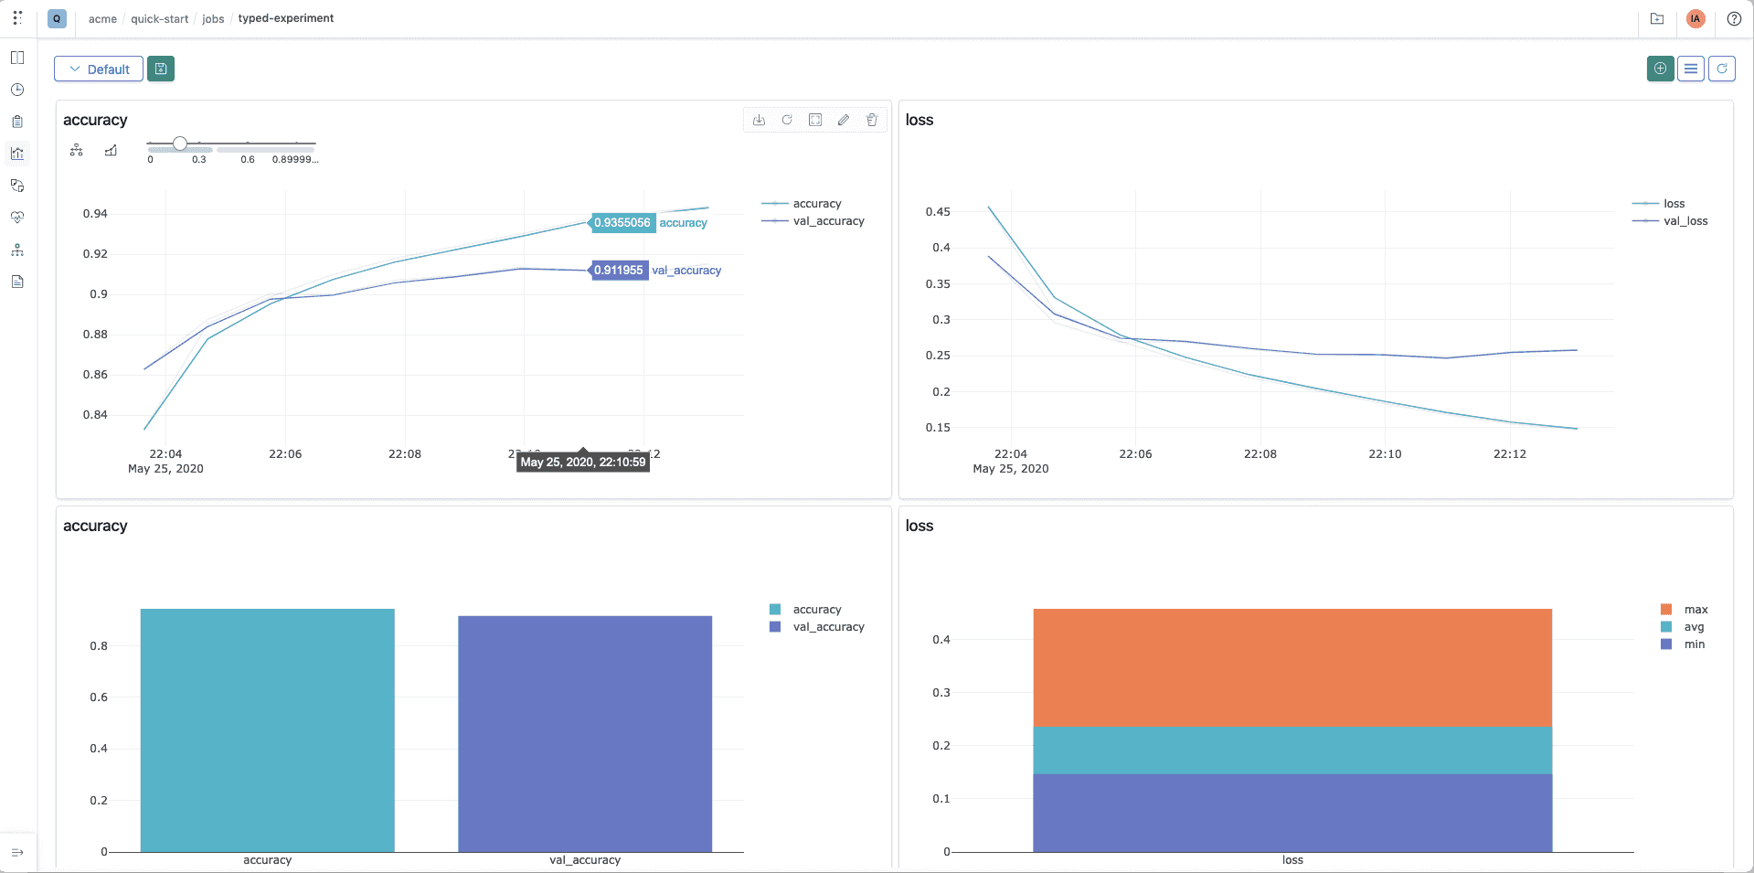This screenshot has width=1754, height=873.
Task: Refresh the accuracy chart widget
Action: pos(787,120)
